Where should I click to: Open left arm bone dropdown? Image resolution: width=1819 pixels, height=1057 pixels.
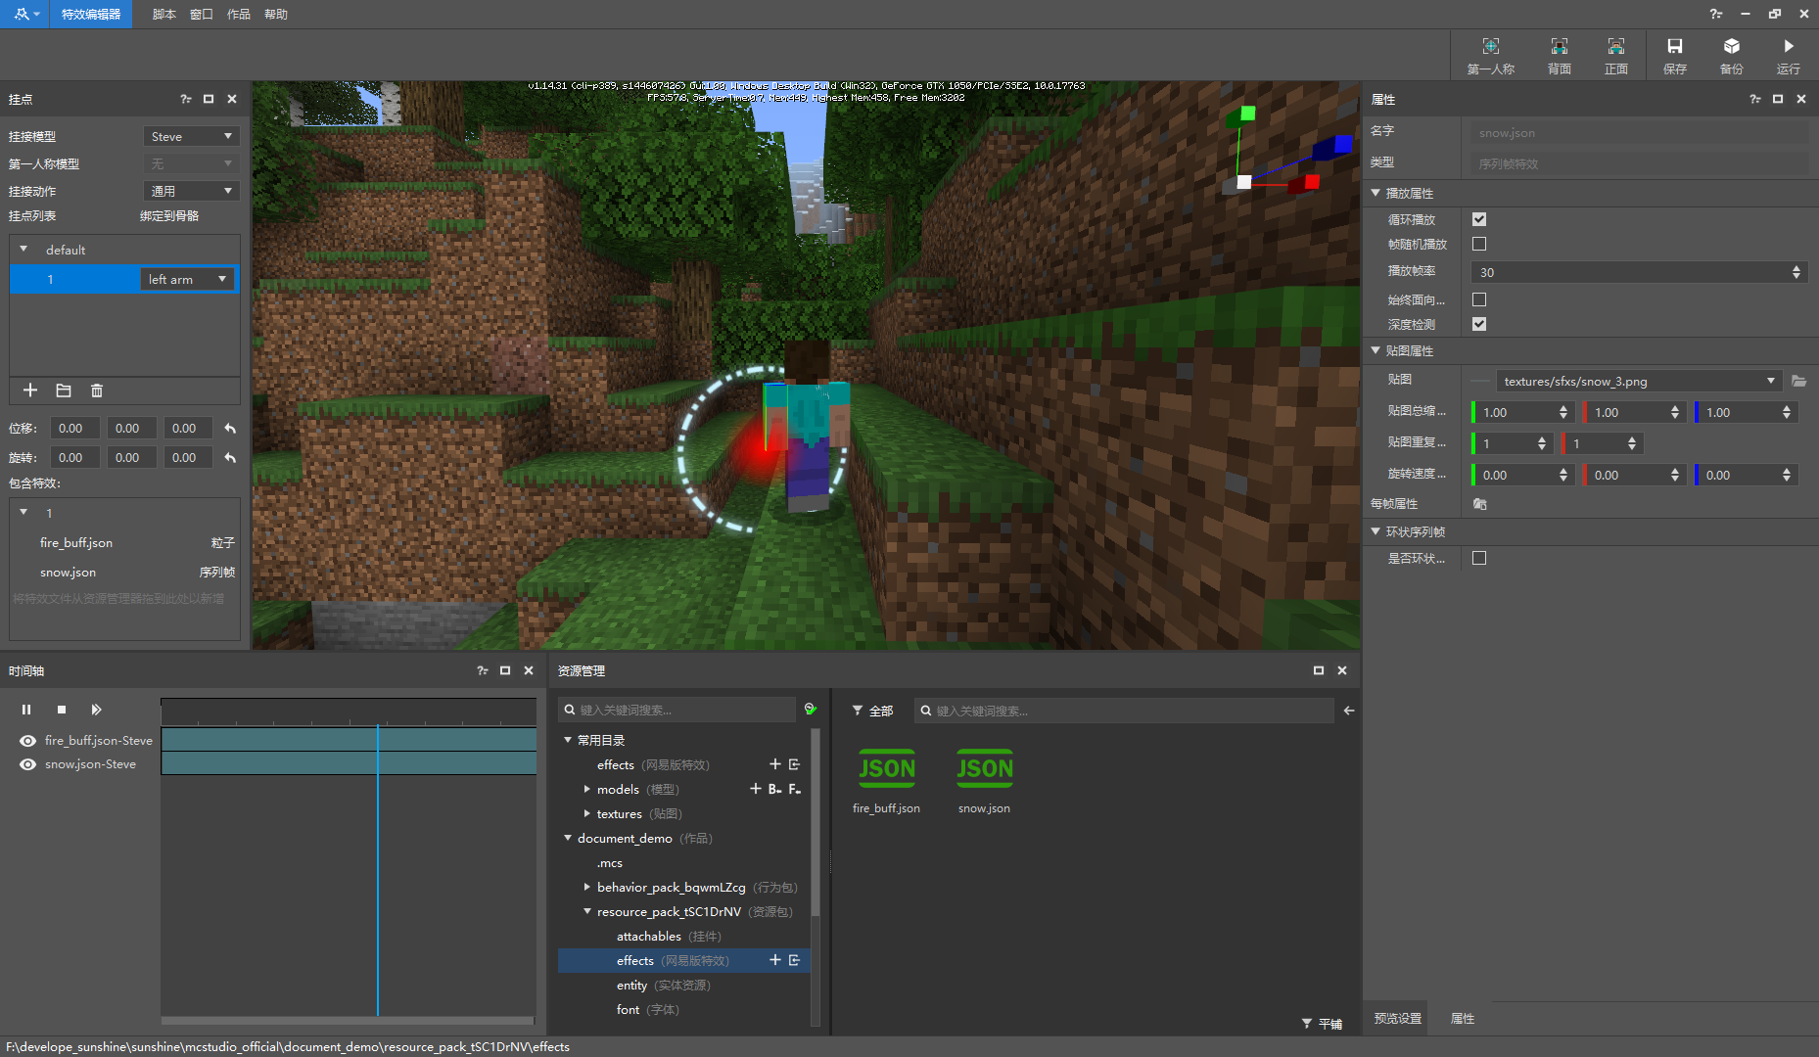click(187, 279)
